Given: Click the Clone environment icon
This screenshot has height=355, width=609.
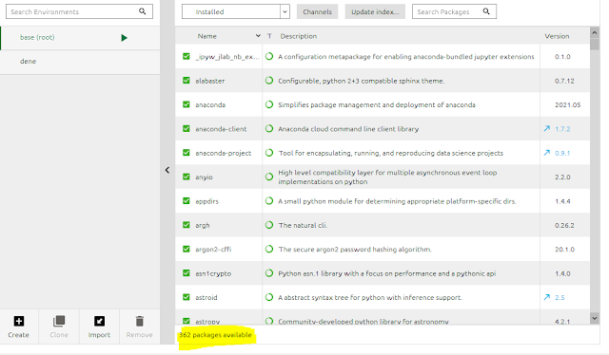Looking at the screenshot, I should point(59,321).
